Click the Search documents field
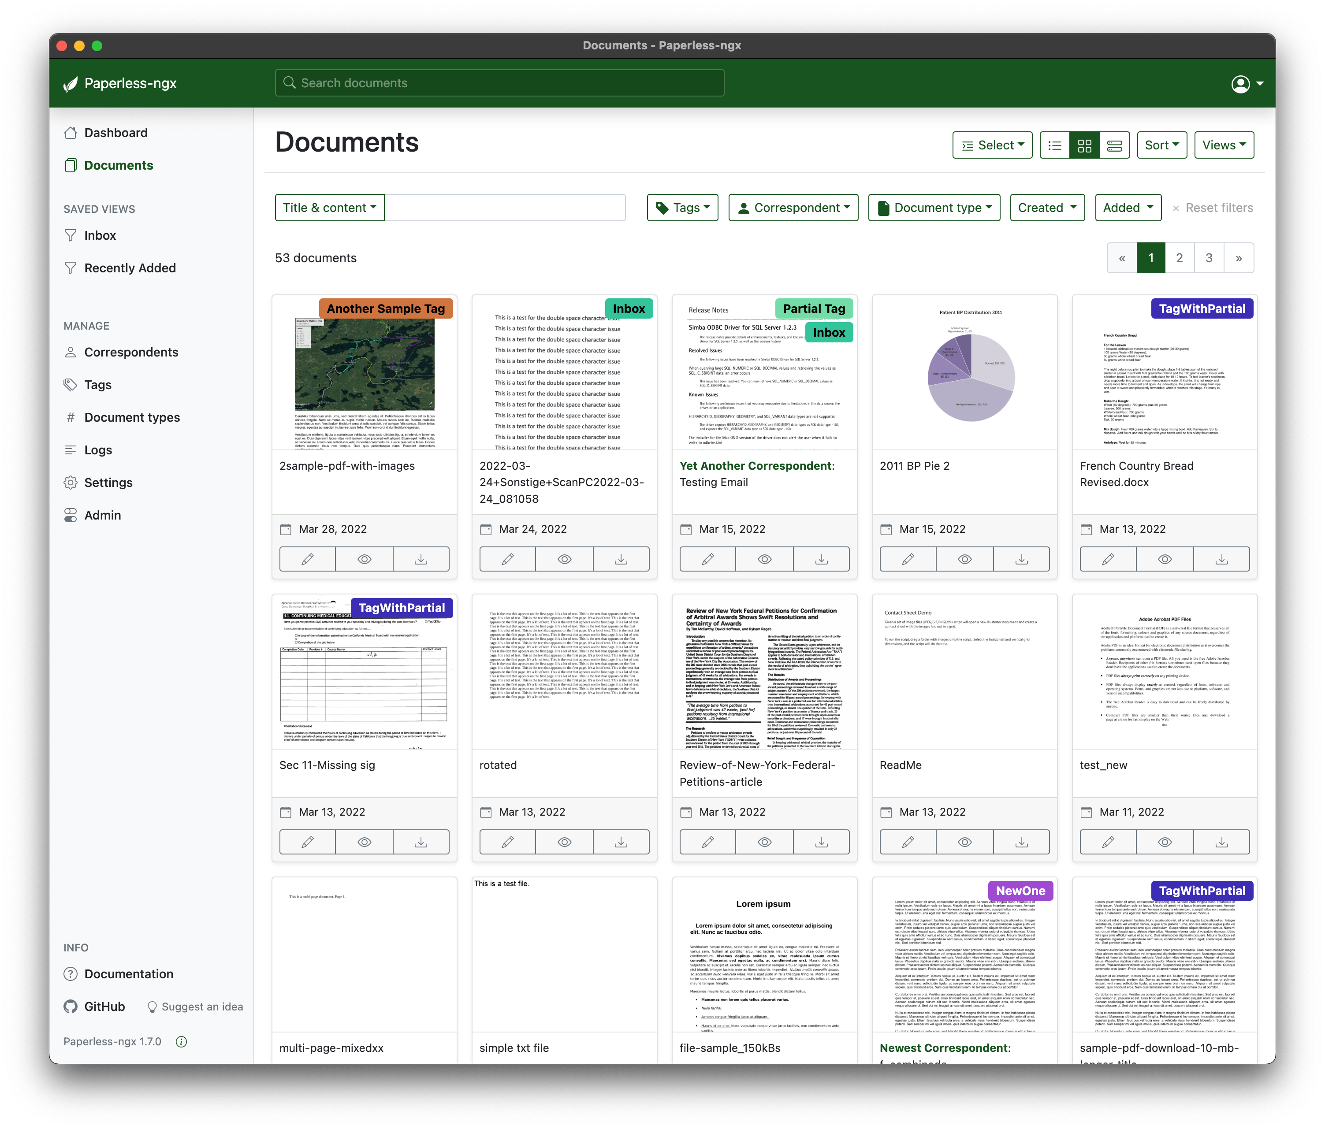The width and height of the screenshot is (1325, 1129). 499,82
